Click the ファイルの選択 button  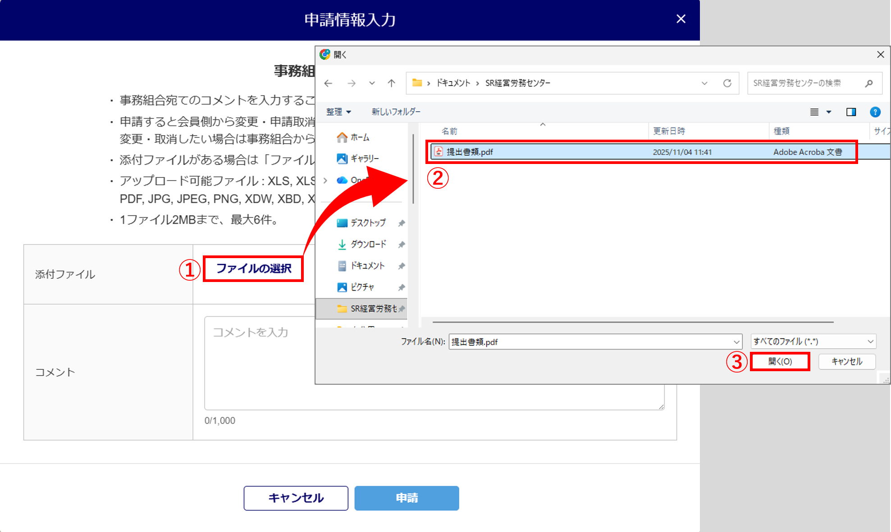(253, 269)
